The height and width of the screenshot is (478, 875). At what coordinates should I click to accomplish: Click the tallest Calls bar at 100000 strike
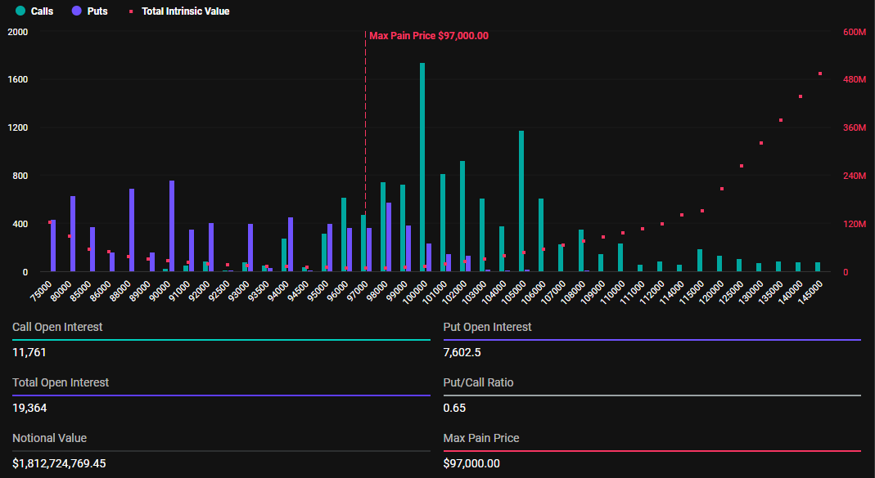[422, 168]
